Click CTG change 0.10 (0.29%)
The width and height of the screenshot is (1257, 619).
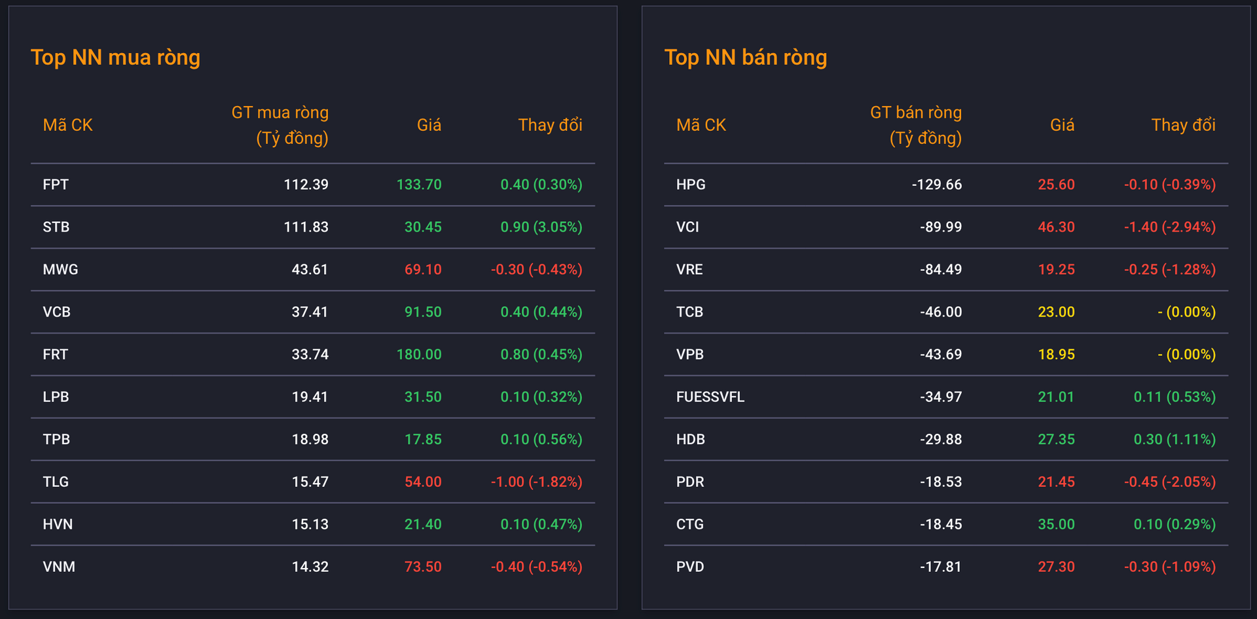(1175, 525)
